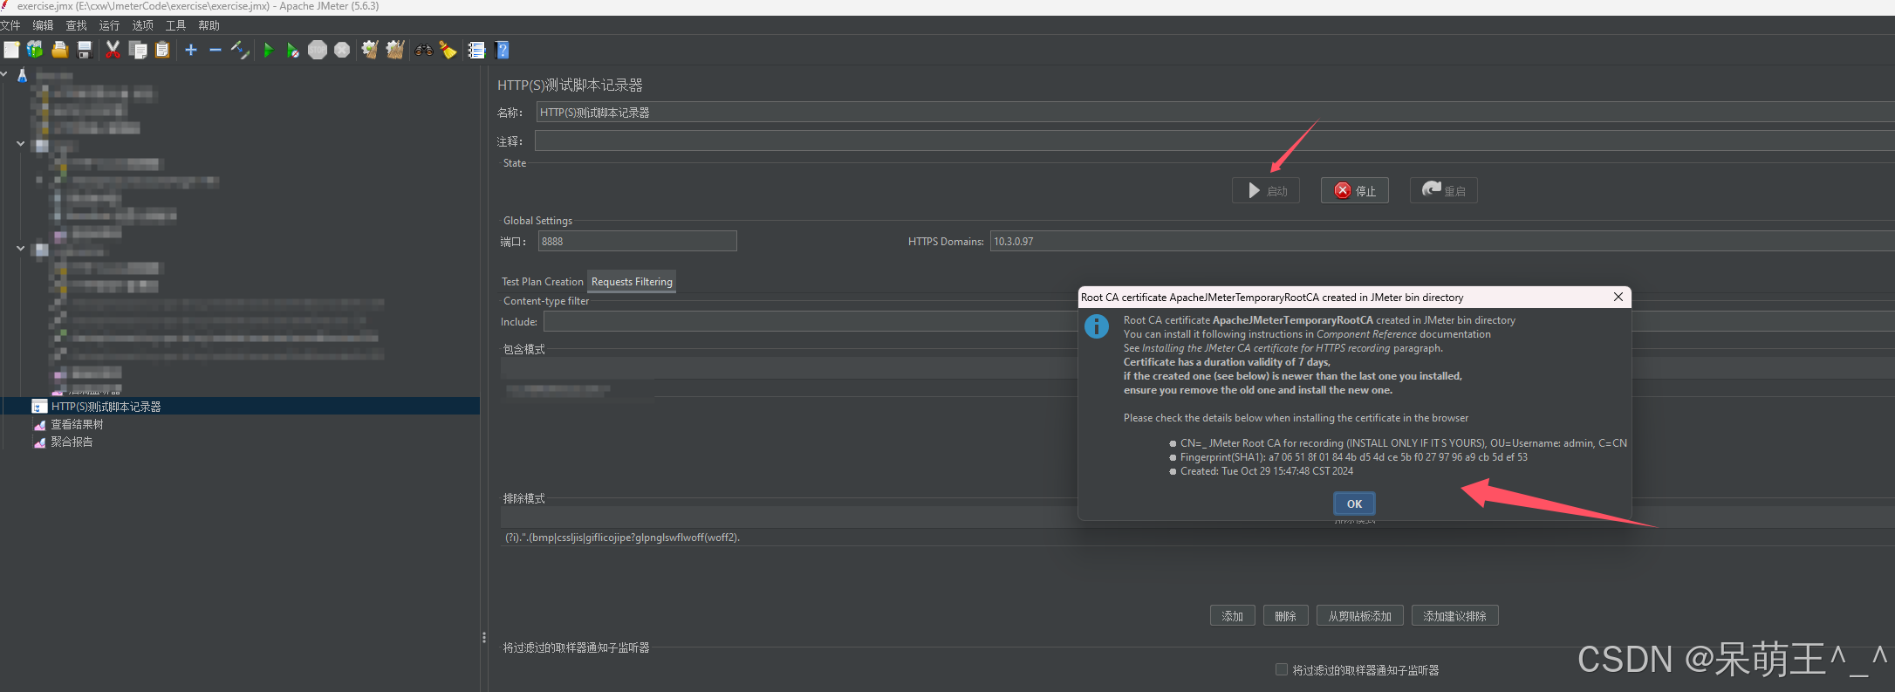Open the function helper dialog
1895x692 pixels.
click(476, 50)
